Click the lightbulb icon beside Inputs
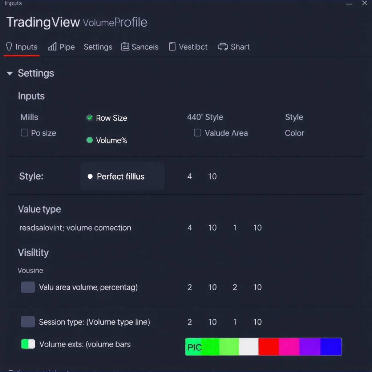Viewport: 372px width, 372px height. coord(9,47)
